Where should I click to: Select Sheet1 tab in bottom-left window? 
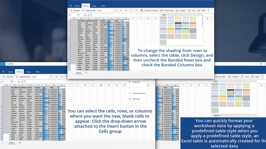click(12, 143)
